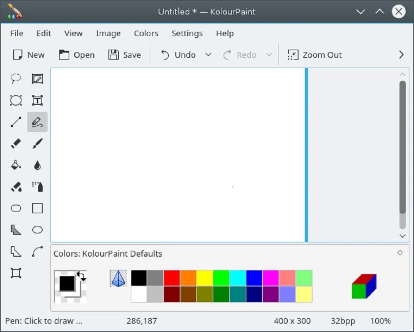414x332 pixels.
Task: Select the Spraycan tool
Action: 37,187
